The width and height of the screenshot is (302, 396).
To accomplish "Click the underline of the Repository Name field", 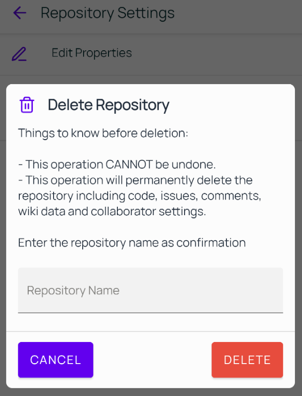I will coord(150,313).
